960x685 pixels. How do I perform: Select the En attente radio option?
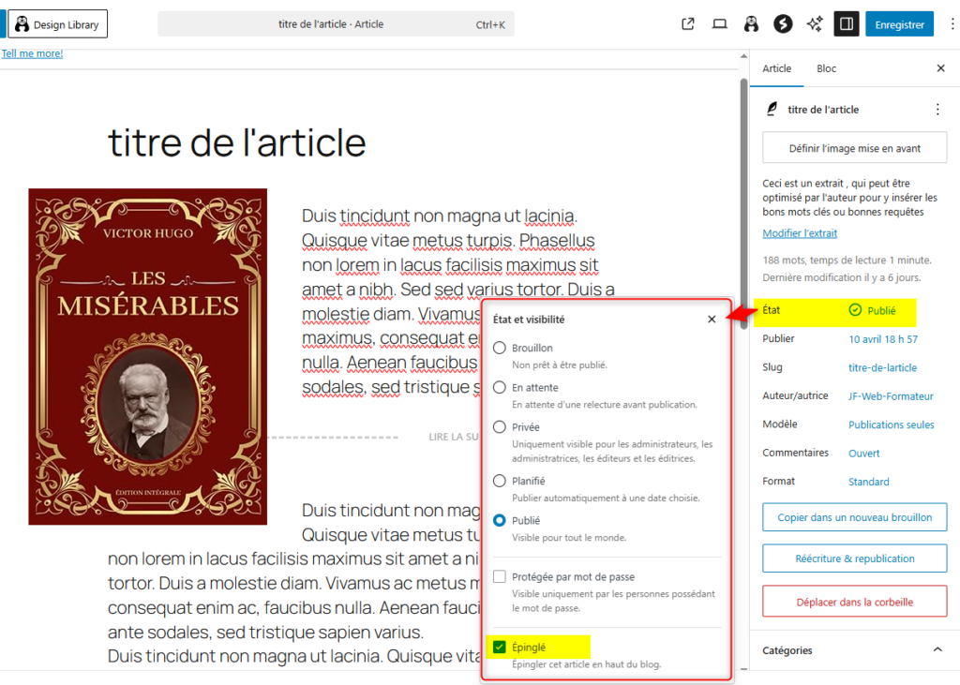point(500,388)
